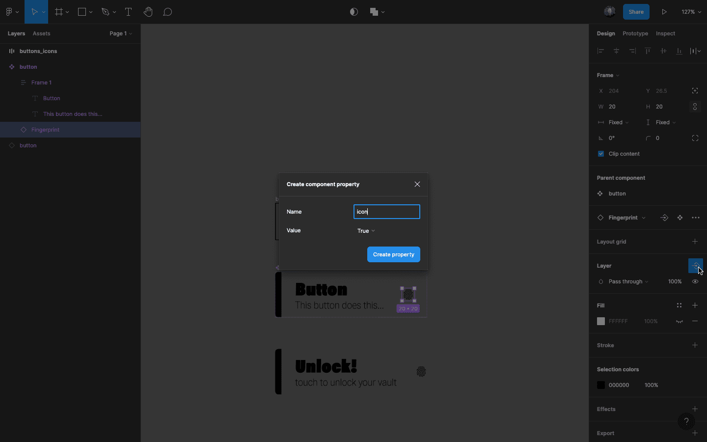Select Frame 1 layer
This screenshot has height=442, width=707.
point(70,83)
